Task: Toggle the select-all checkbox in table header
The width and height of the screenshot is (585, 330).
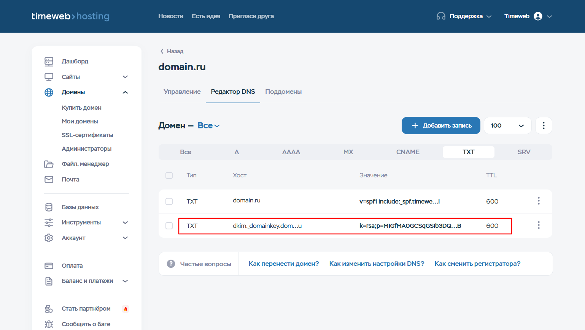Action: pos(169,175)
